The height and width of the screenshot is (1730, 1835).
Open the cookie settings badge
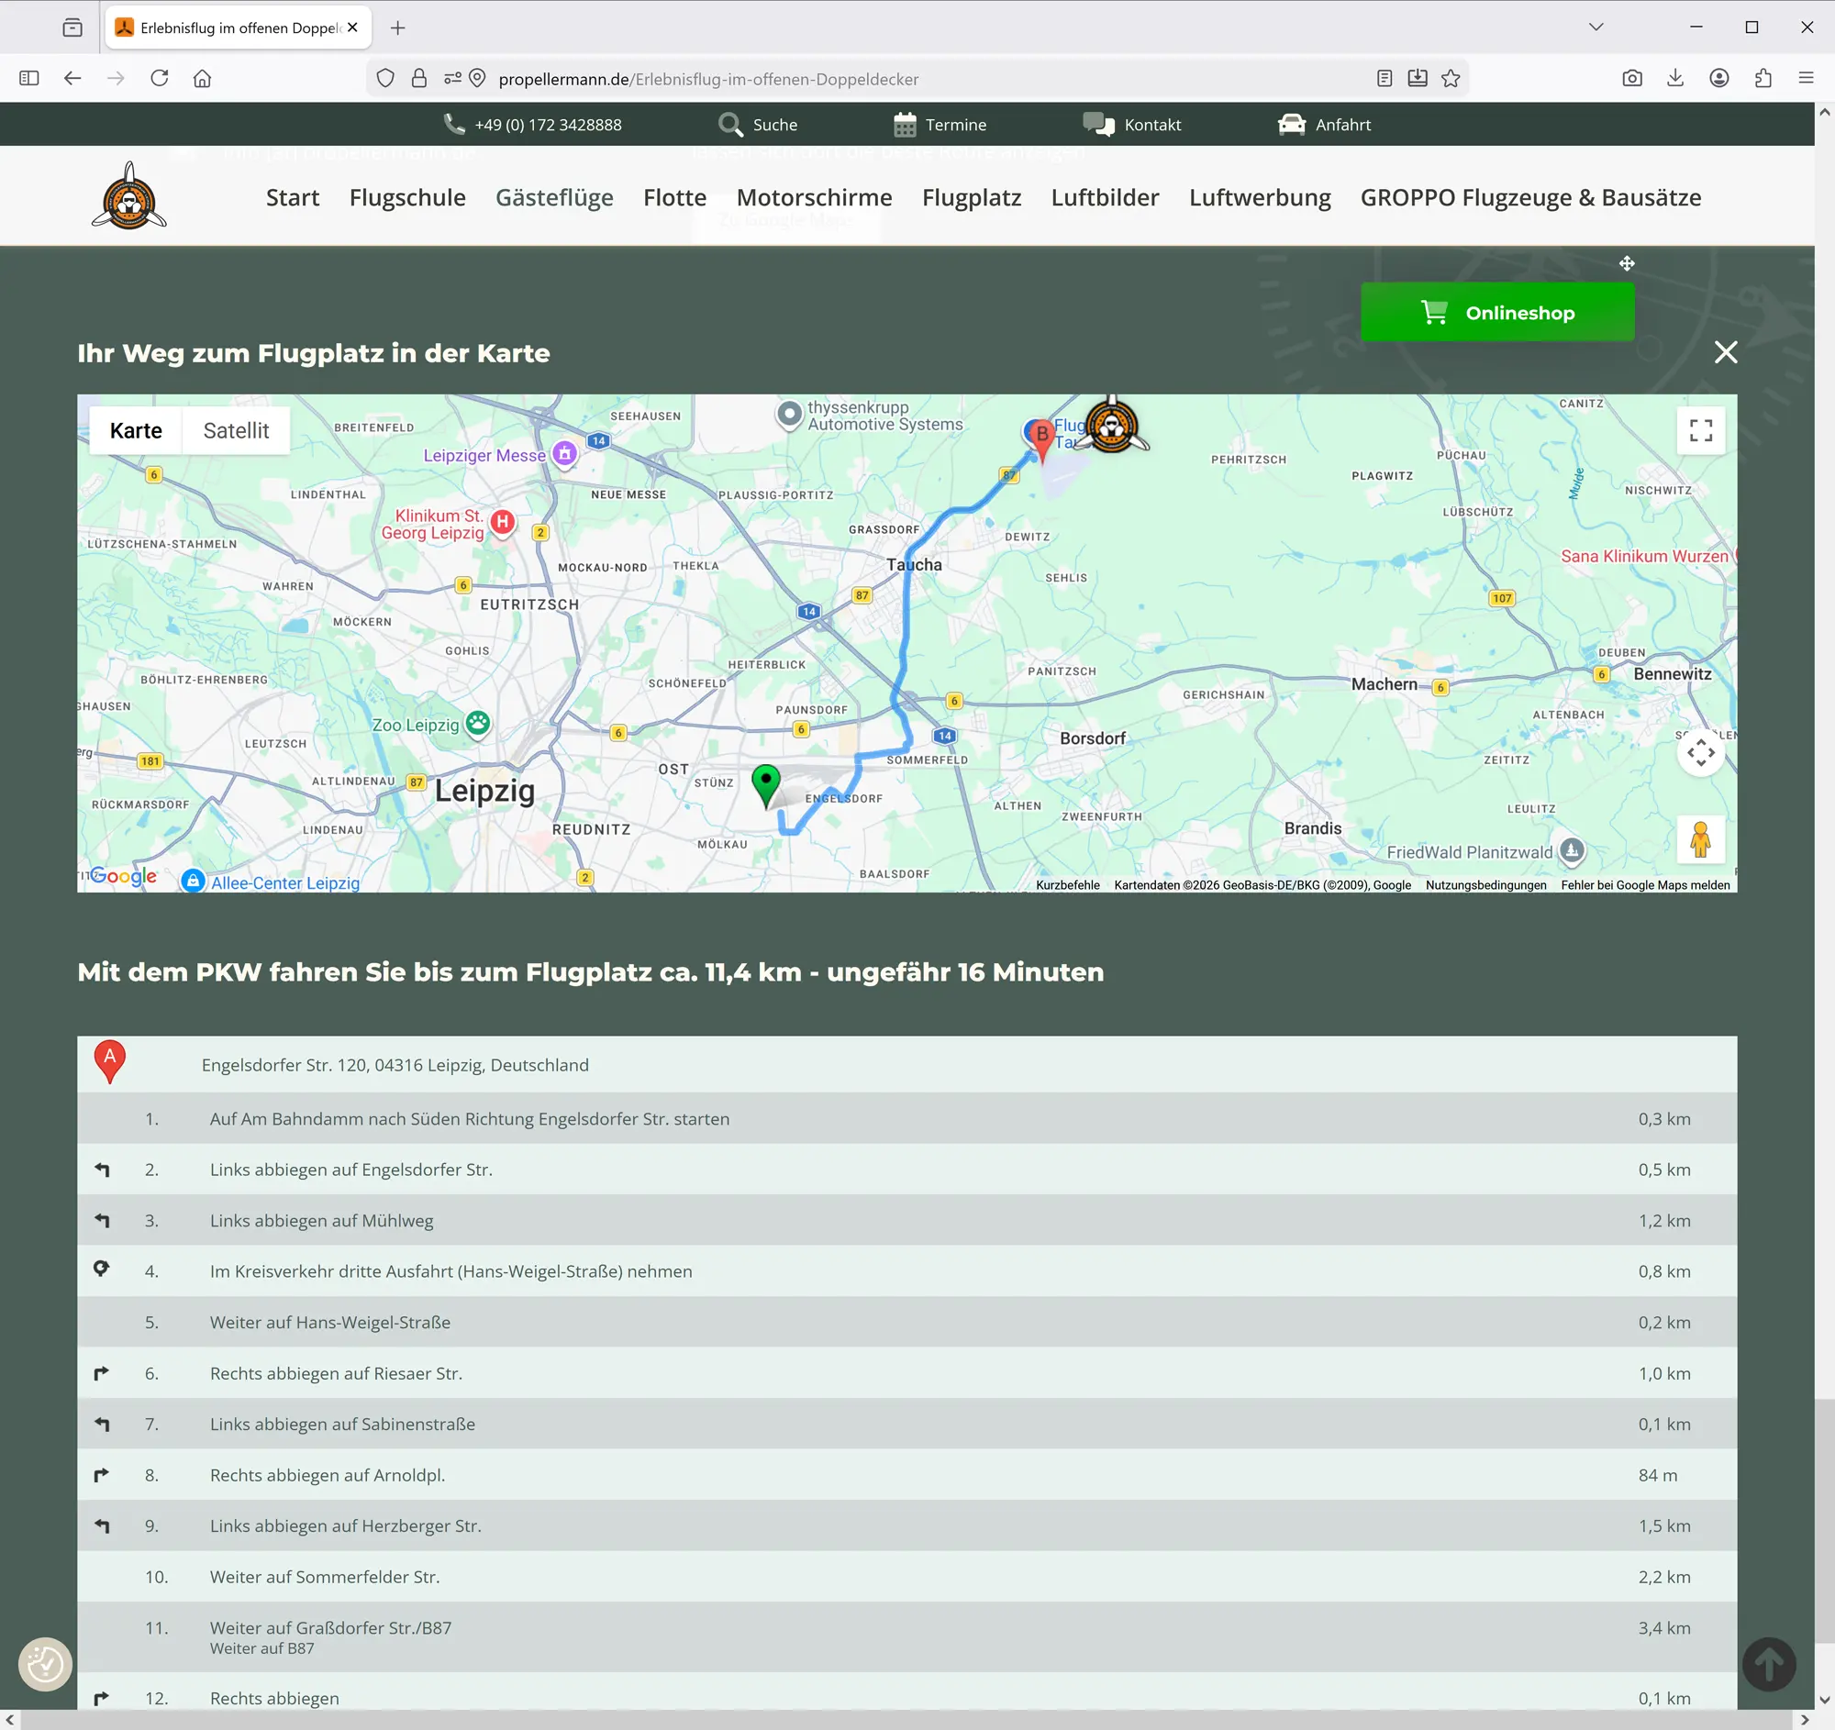[x=45, y=1664]
